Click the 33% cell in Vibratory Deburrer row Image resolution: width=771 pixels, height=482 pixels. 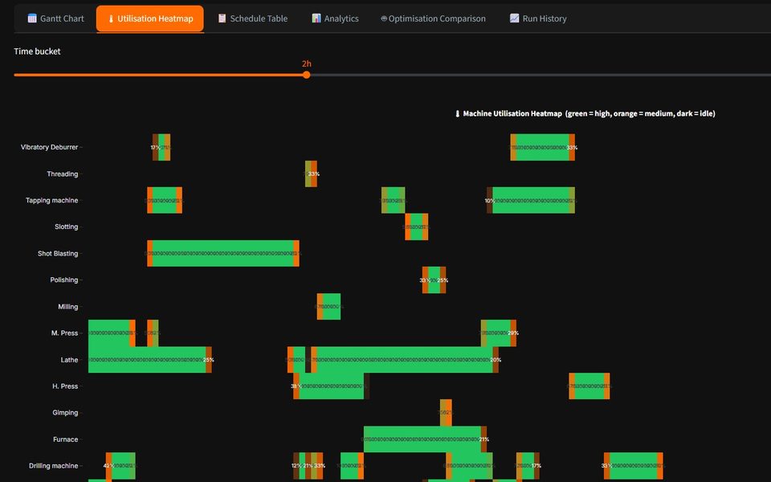click(572, 147)
